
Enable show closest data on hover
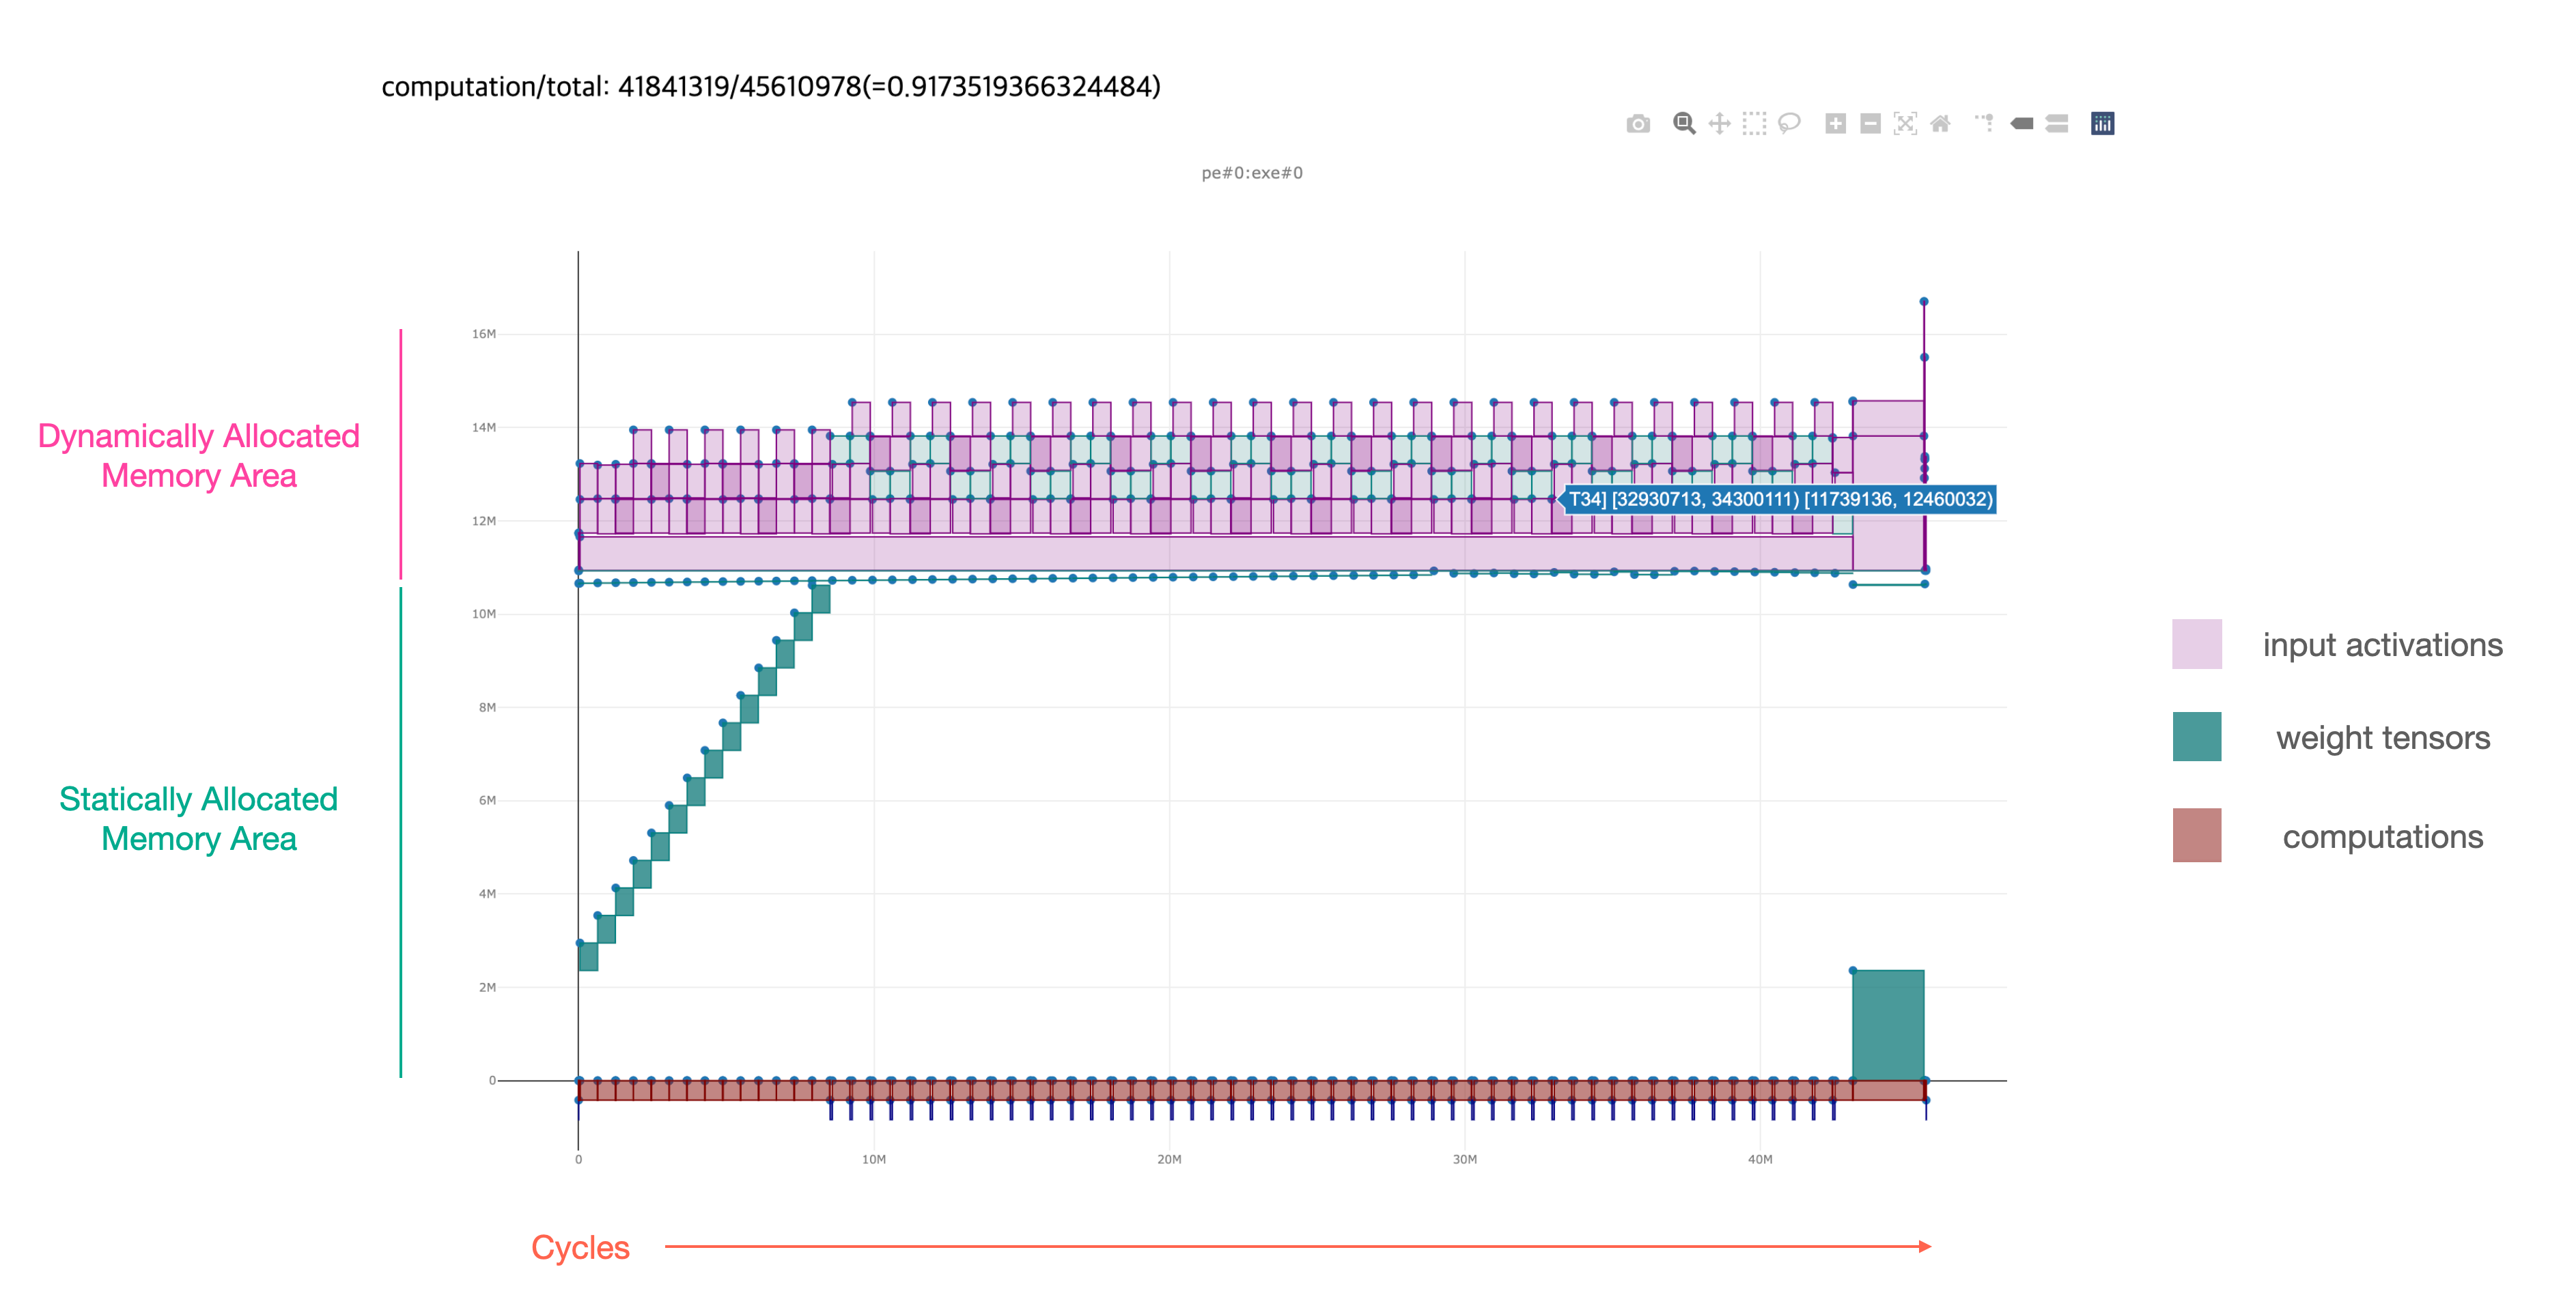[x=2021, y=124]
